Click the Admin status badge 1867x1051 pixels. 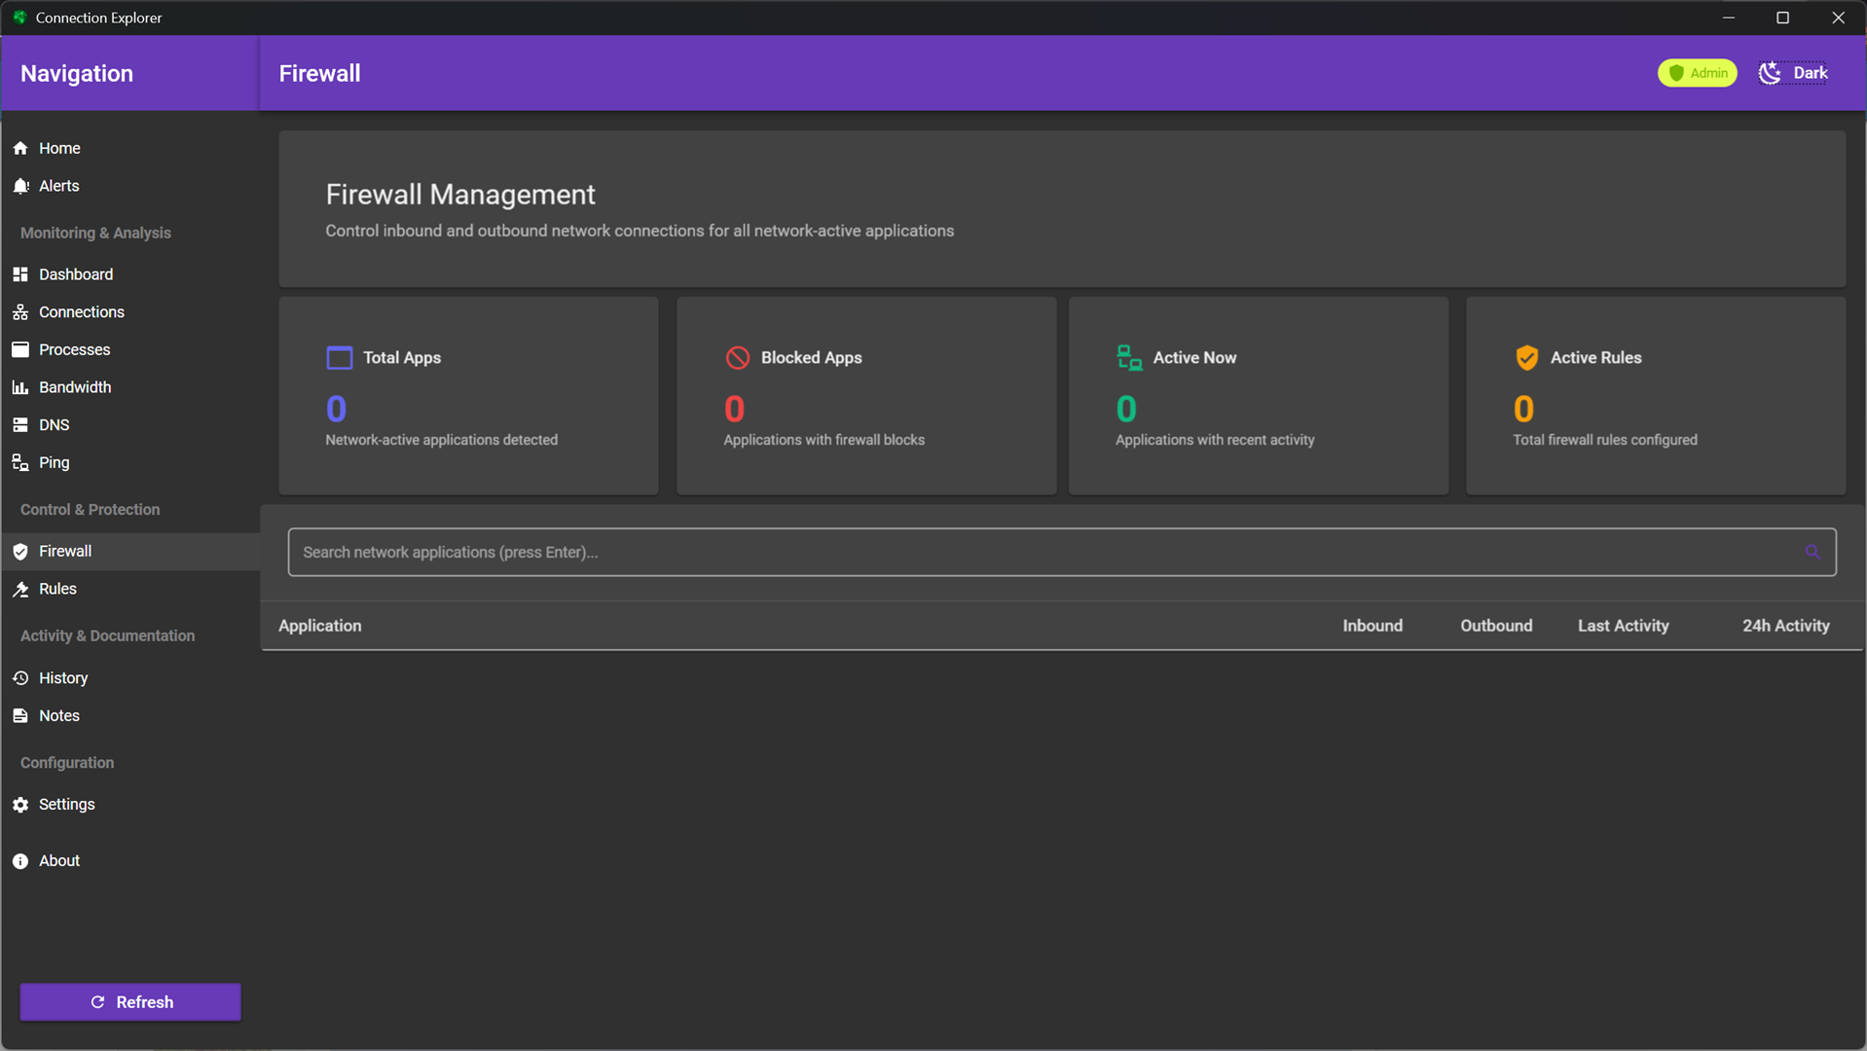[x=1697, y=73]
